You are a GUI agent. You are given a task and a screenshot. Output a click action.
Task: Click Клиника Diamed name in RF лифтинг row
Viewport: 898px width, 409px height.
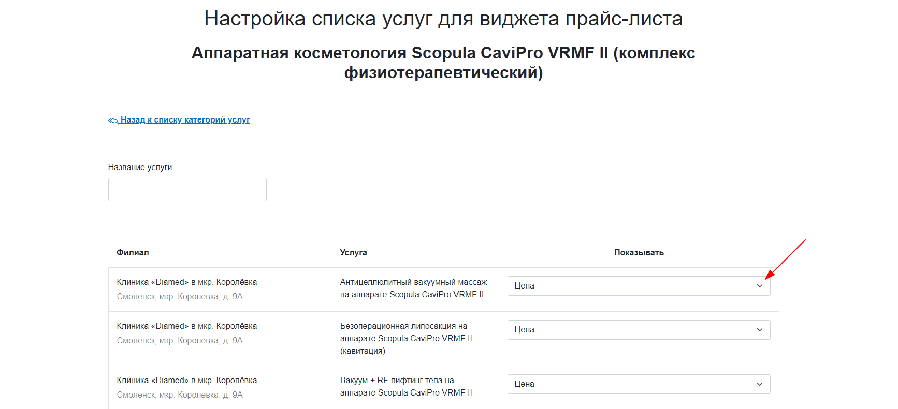[x=187, y=381]
